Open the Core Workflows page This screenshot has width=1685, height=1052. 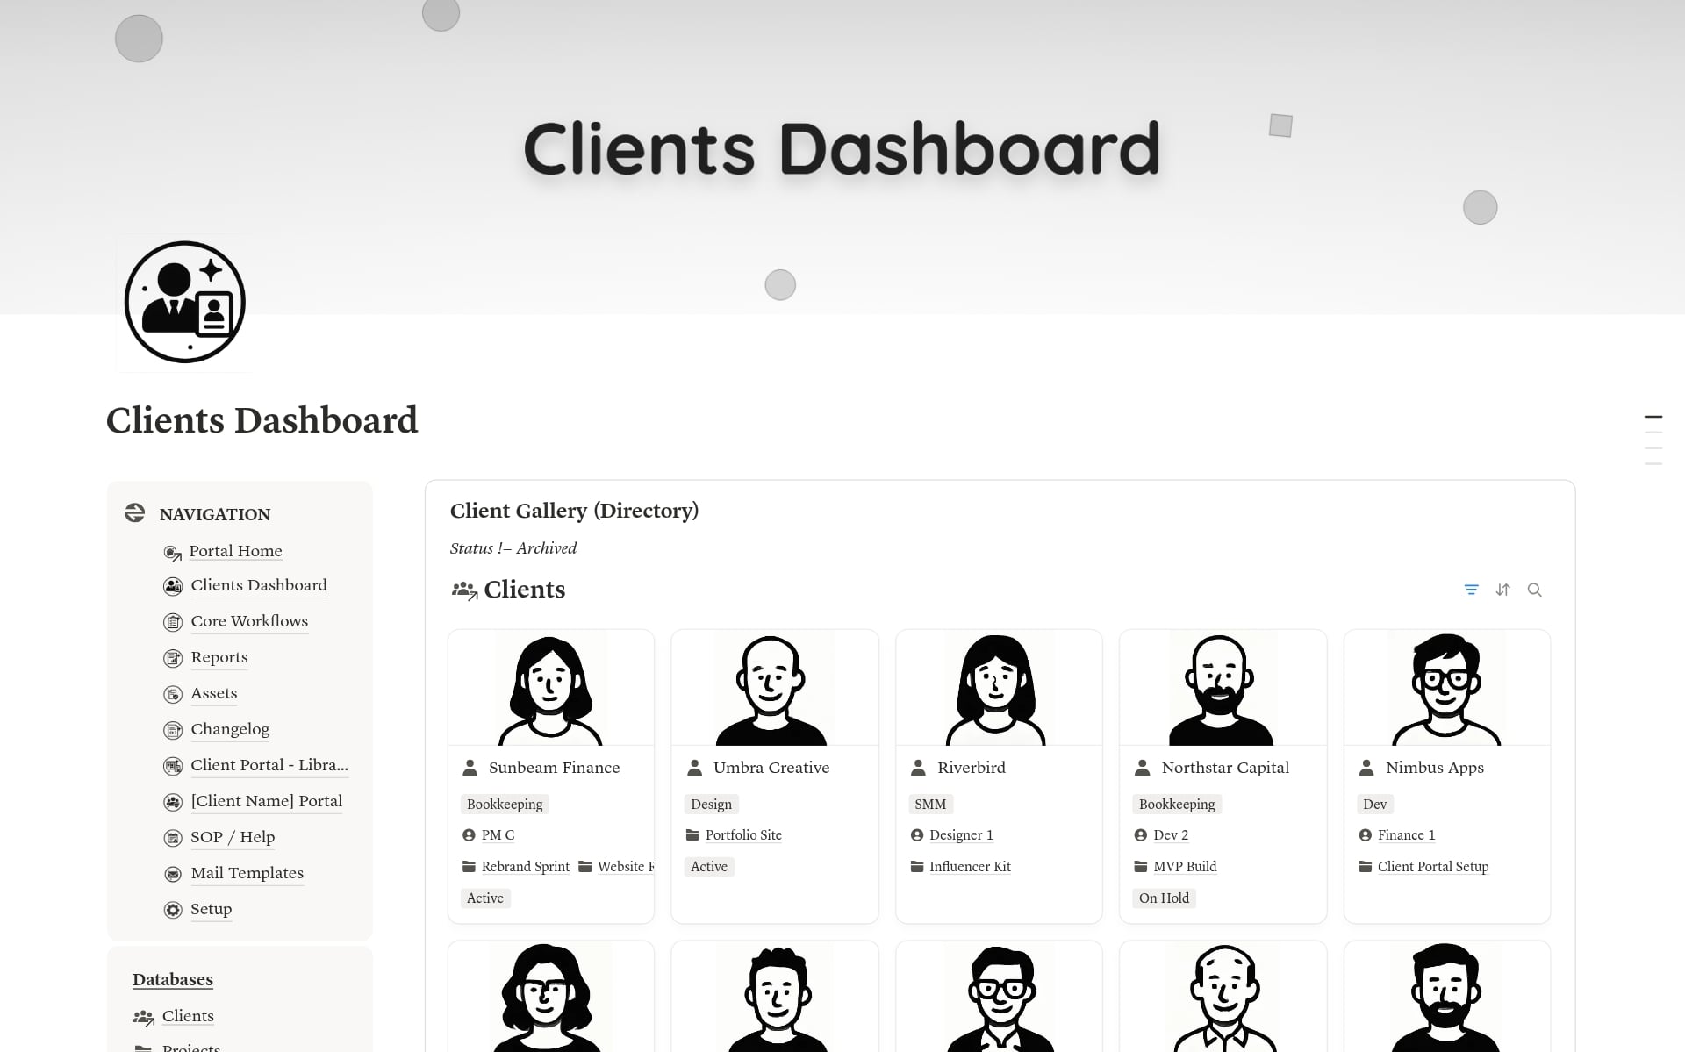249,621
